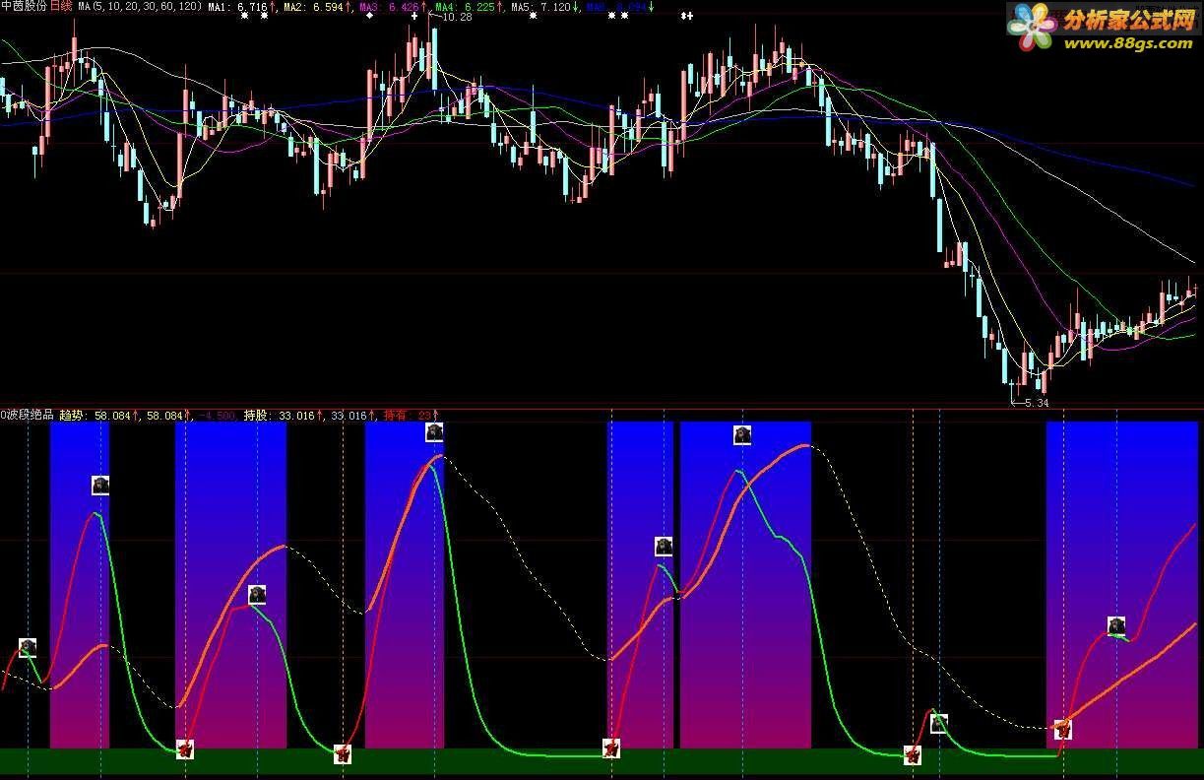Click the red buy icon under the fourth blue band

click(611, 748)
